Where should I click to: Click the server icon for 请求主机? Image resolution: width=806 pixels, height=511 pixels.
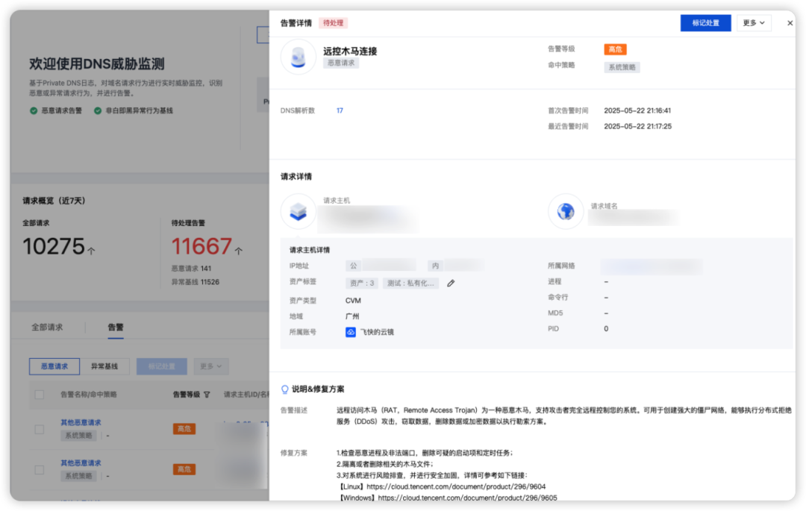click(299, 211)
